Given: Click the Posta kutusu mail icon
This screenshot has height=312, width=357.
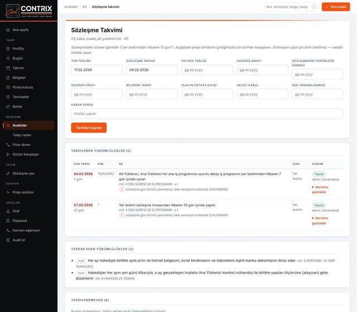Looking at the screenshot, I should tap(8, 87).
